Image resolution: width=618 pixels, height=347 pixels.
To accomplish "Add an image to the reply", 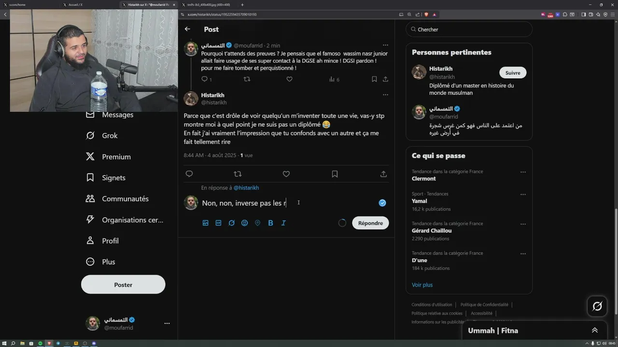I will (x=205, y=223).
